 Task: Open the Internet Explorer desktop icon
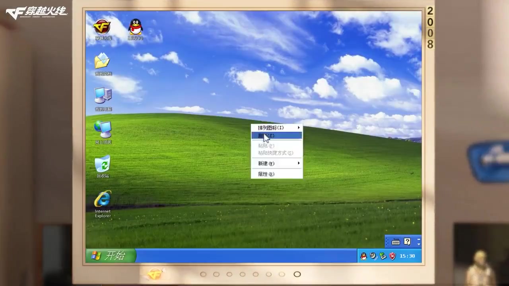(x=103, y=200)
